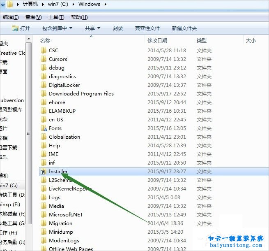The height and width of the screenshot is (251, 269).
Task: Select the DigitalLocker folder icon
Action: click(x=44, y=85)
